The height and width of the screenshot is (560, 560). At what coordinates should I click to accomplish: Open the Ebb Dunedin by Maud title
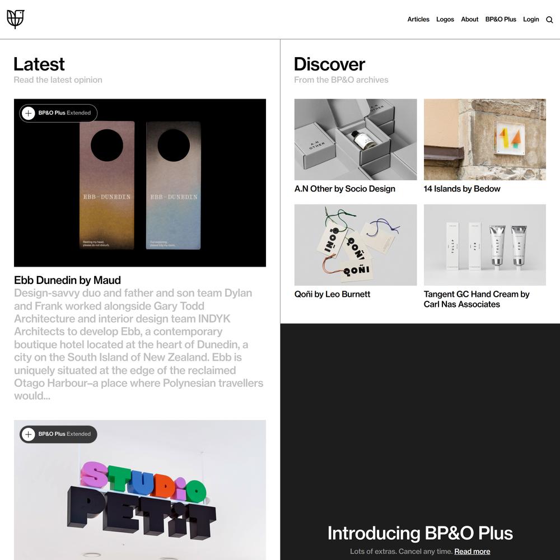pos(67,280)
